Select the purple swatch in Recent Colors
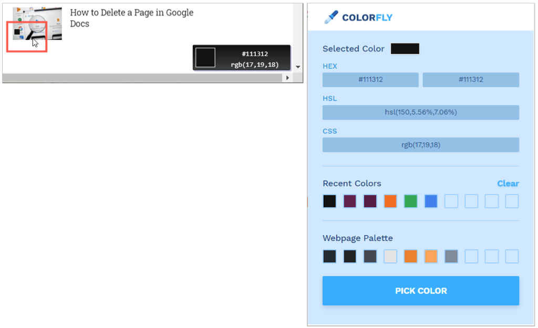The height and width of the screenshot is (328, 538). (x=349, y=201)
